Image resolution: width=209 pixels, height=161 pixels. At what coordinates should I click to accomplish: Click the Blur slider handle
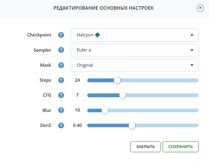[x=105, y=110]
